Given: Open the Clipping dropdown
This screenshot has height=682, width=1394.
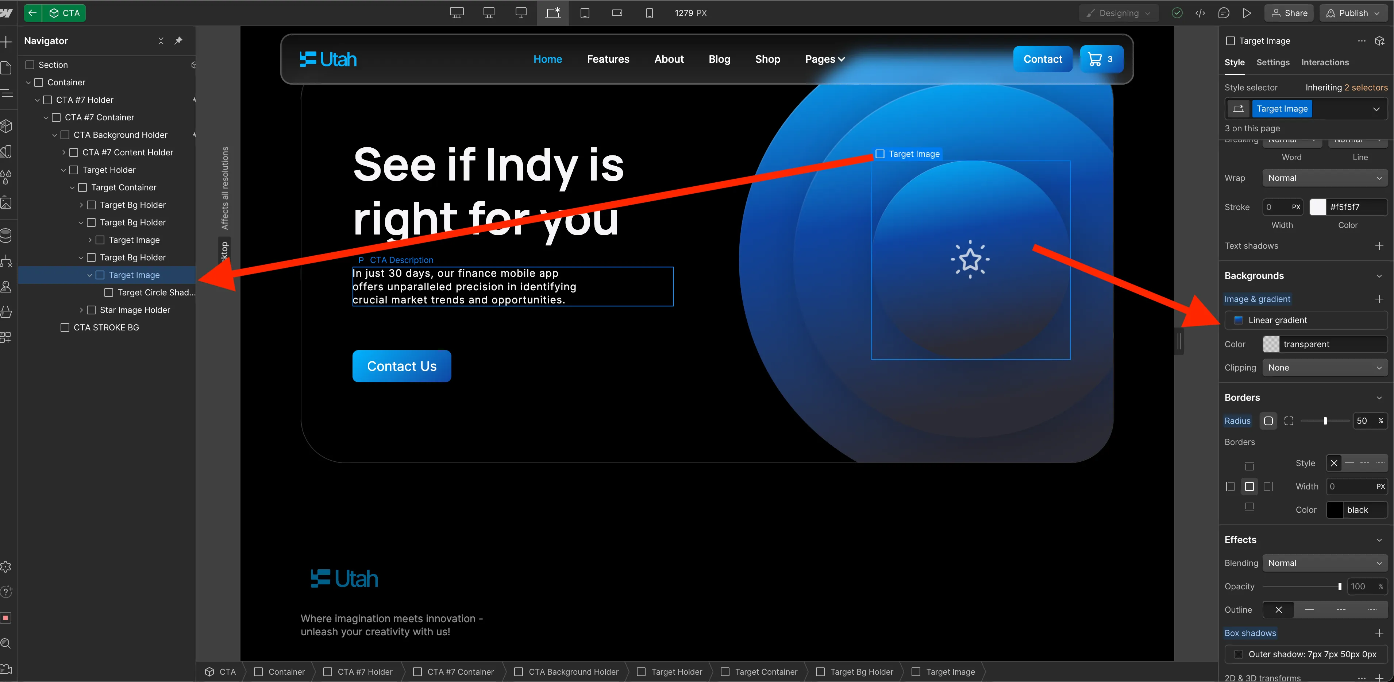Looking at the screenshot, I should coord(1324,368).
